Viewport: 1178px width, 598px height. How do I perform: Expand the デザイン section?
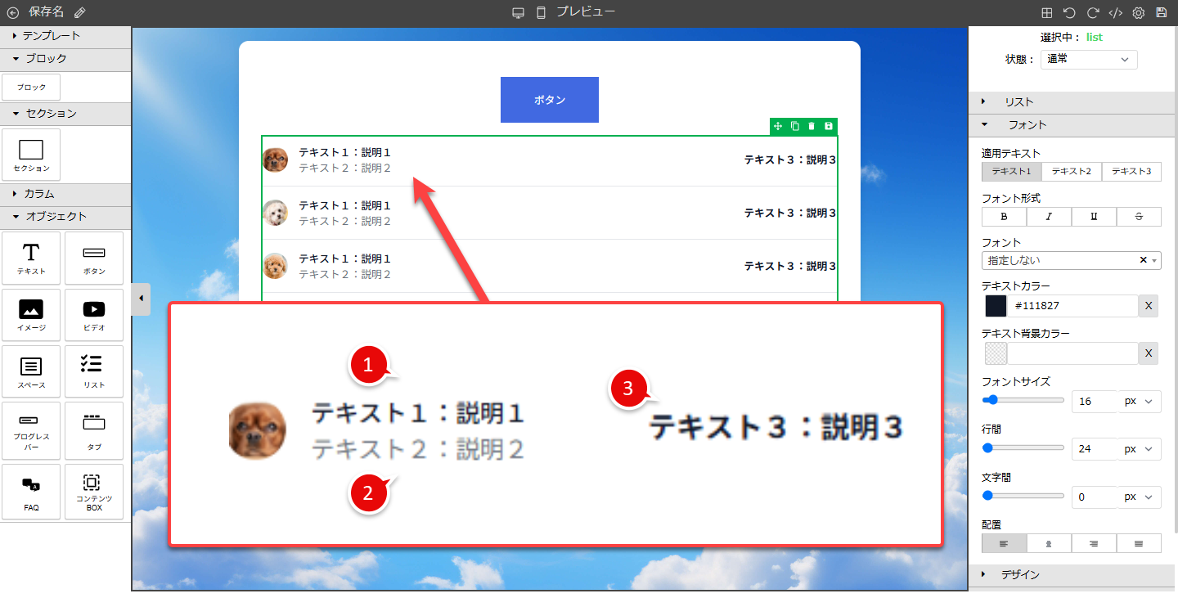click(1020, 574)
